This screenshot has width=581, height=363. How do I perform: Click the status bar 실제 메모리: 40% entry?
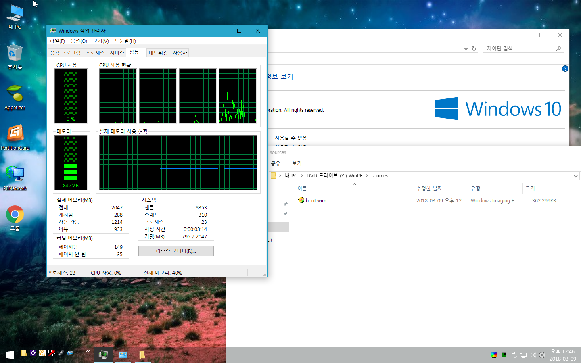pyautogui.click(x=163, y=273)
